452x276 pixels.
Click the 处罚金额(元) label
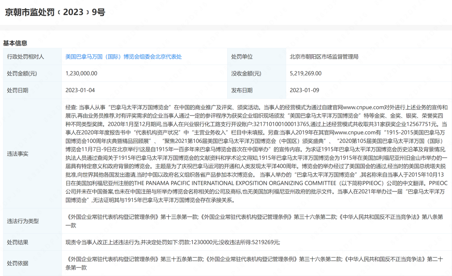point(22,74)
